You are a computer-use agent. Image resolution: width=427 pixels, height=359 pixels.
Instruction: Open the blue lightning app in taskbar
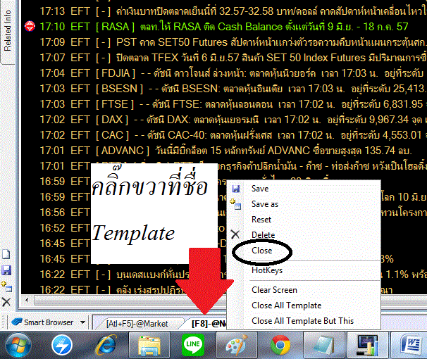[x=62, y=345]
